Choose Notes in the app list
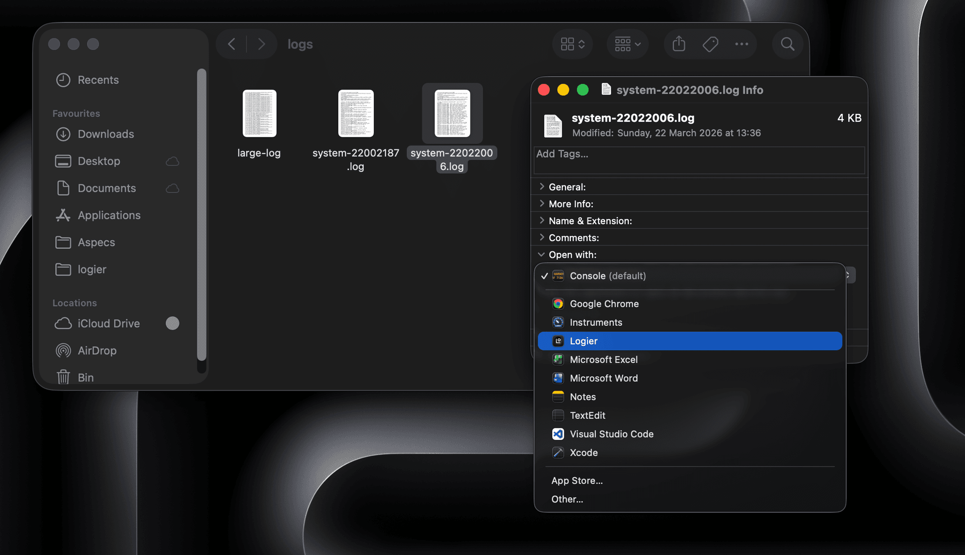 click(690, 397)
